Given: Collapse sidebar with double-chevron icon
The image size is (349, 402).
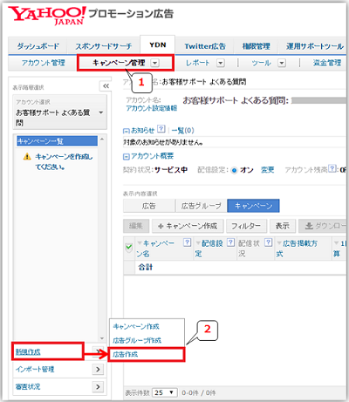Looking at the screenshot, I should pyautogui.click(x=106, y=86).
